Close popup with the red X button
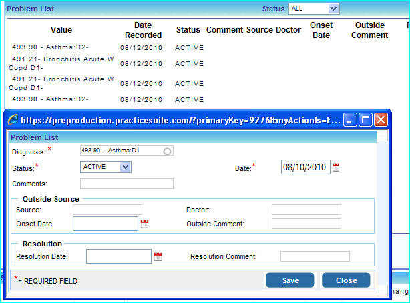410x303 pixels. [381, 120]
